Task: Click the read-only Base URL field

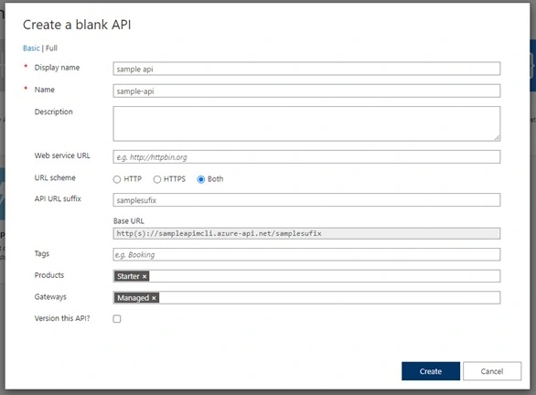Action: pyautogui.click(x=306, y=233)
